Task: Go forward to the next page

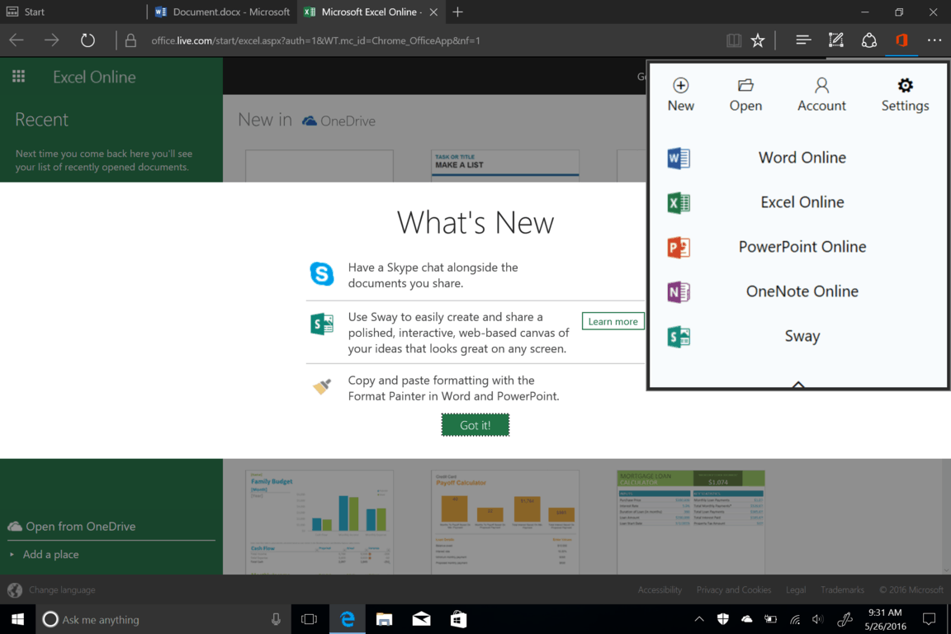Action: tap(51, 40)
